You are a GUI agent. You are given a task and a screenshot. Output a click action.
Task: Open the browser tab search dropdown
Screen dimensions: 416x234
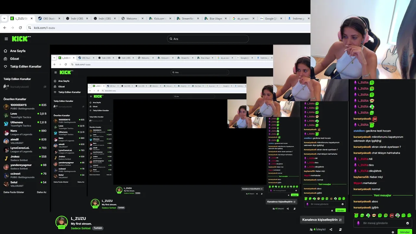click(x=4, y=19)
